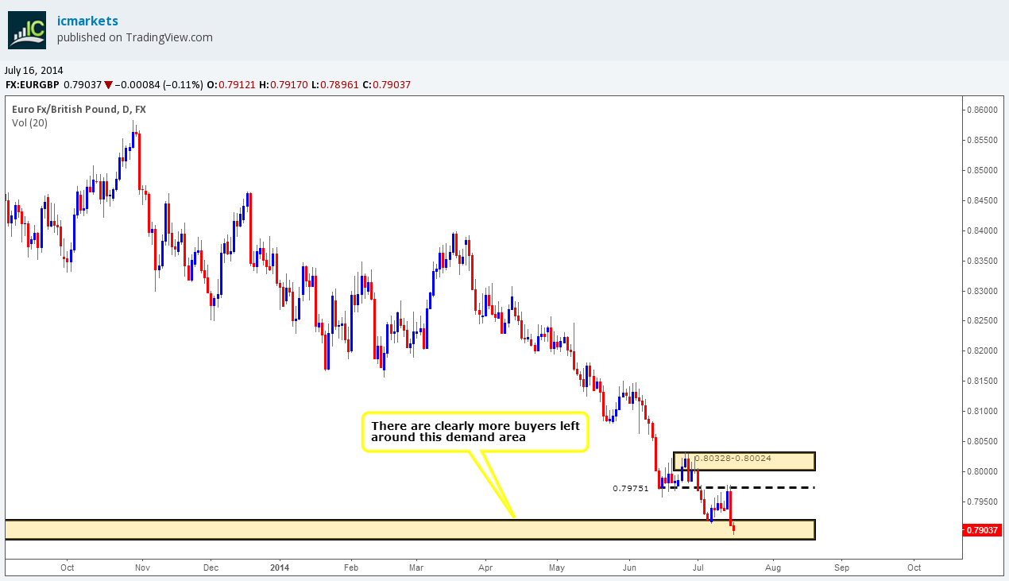Click the 0.86000 price axis label
This screenshot has height=581, width=1009.
982,110
